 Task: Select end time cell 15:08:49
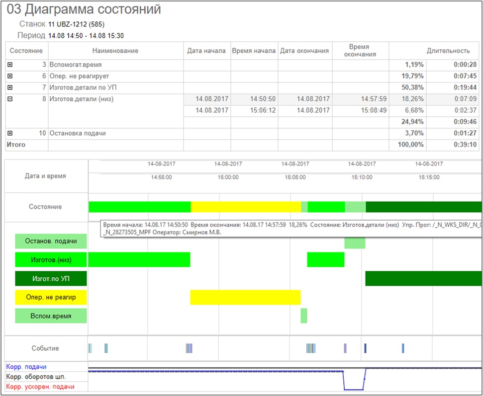click(360, 110)
